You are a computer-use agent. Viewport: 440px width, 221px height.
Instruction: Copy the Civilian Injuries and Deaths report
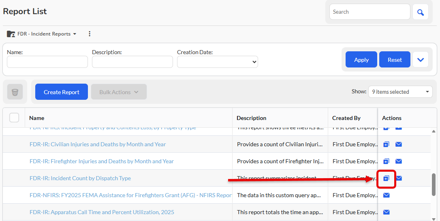386,144
